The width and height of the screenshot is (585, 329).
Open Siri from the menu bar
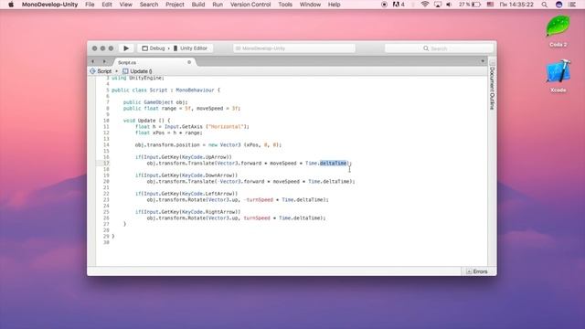pyautogui.click(x=558, y=5)
